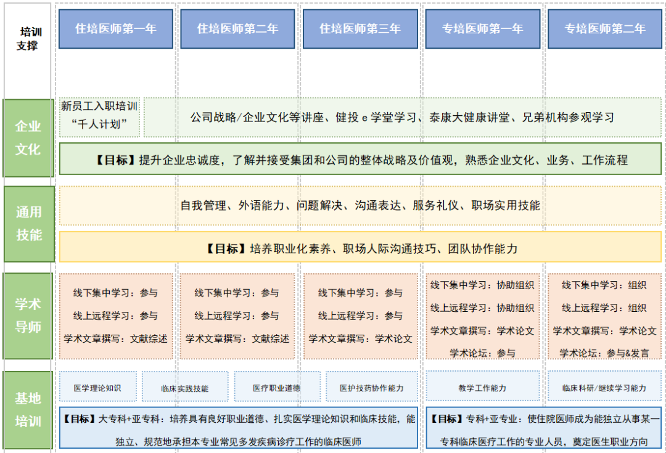Select the 医护技药协作能力 box
This screenshot has height=453, width=666.
(x=372, y=388)
